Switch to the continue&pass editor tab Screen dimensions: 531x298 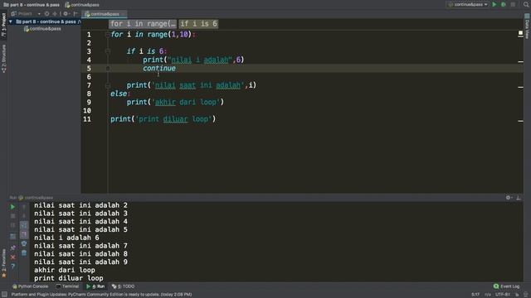[x=105, y=14]
